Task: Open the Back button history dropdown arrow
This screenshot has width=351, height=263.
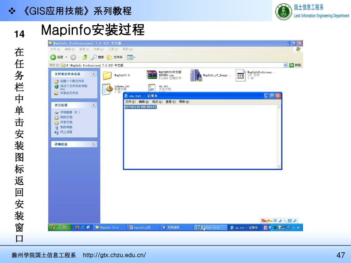Action: click(x=66, y=57)
